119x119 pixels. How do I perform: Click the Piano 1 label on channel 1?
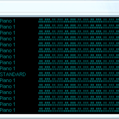(x=7, y=21)
